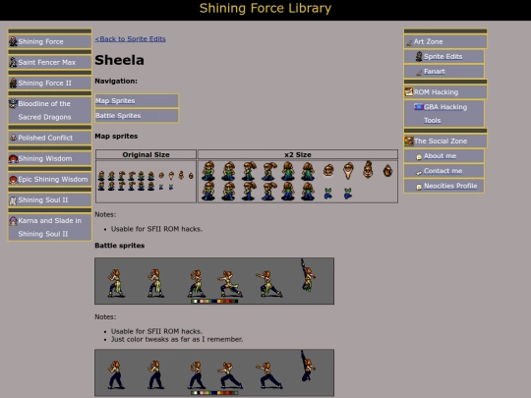Open Shining Wisdom section
This screenshot has height=398, width=531.
[x=45, y=158]
